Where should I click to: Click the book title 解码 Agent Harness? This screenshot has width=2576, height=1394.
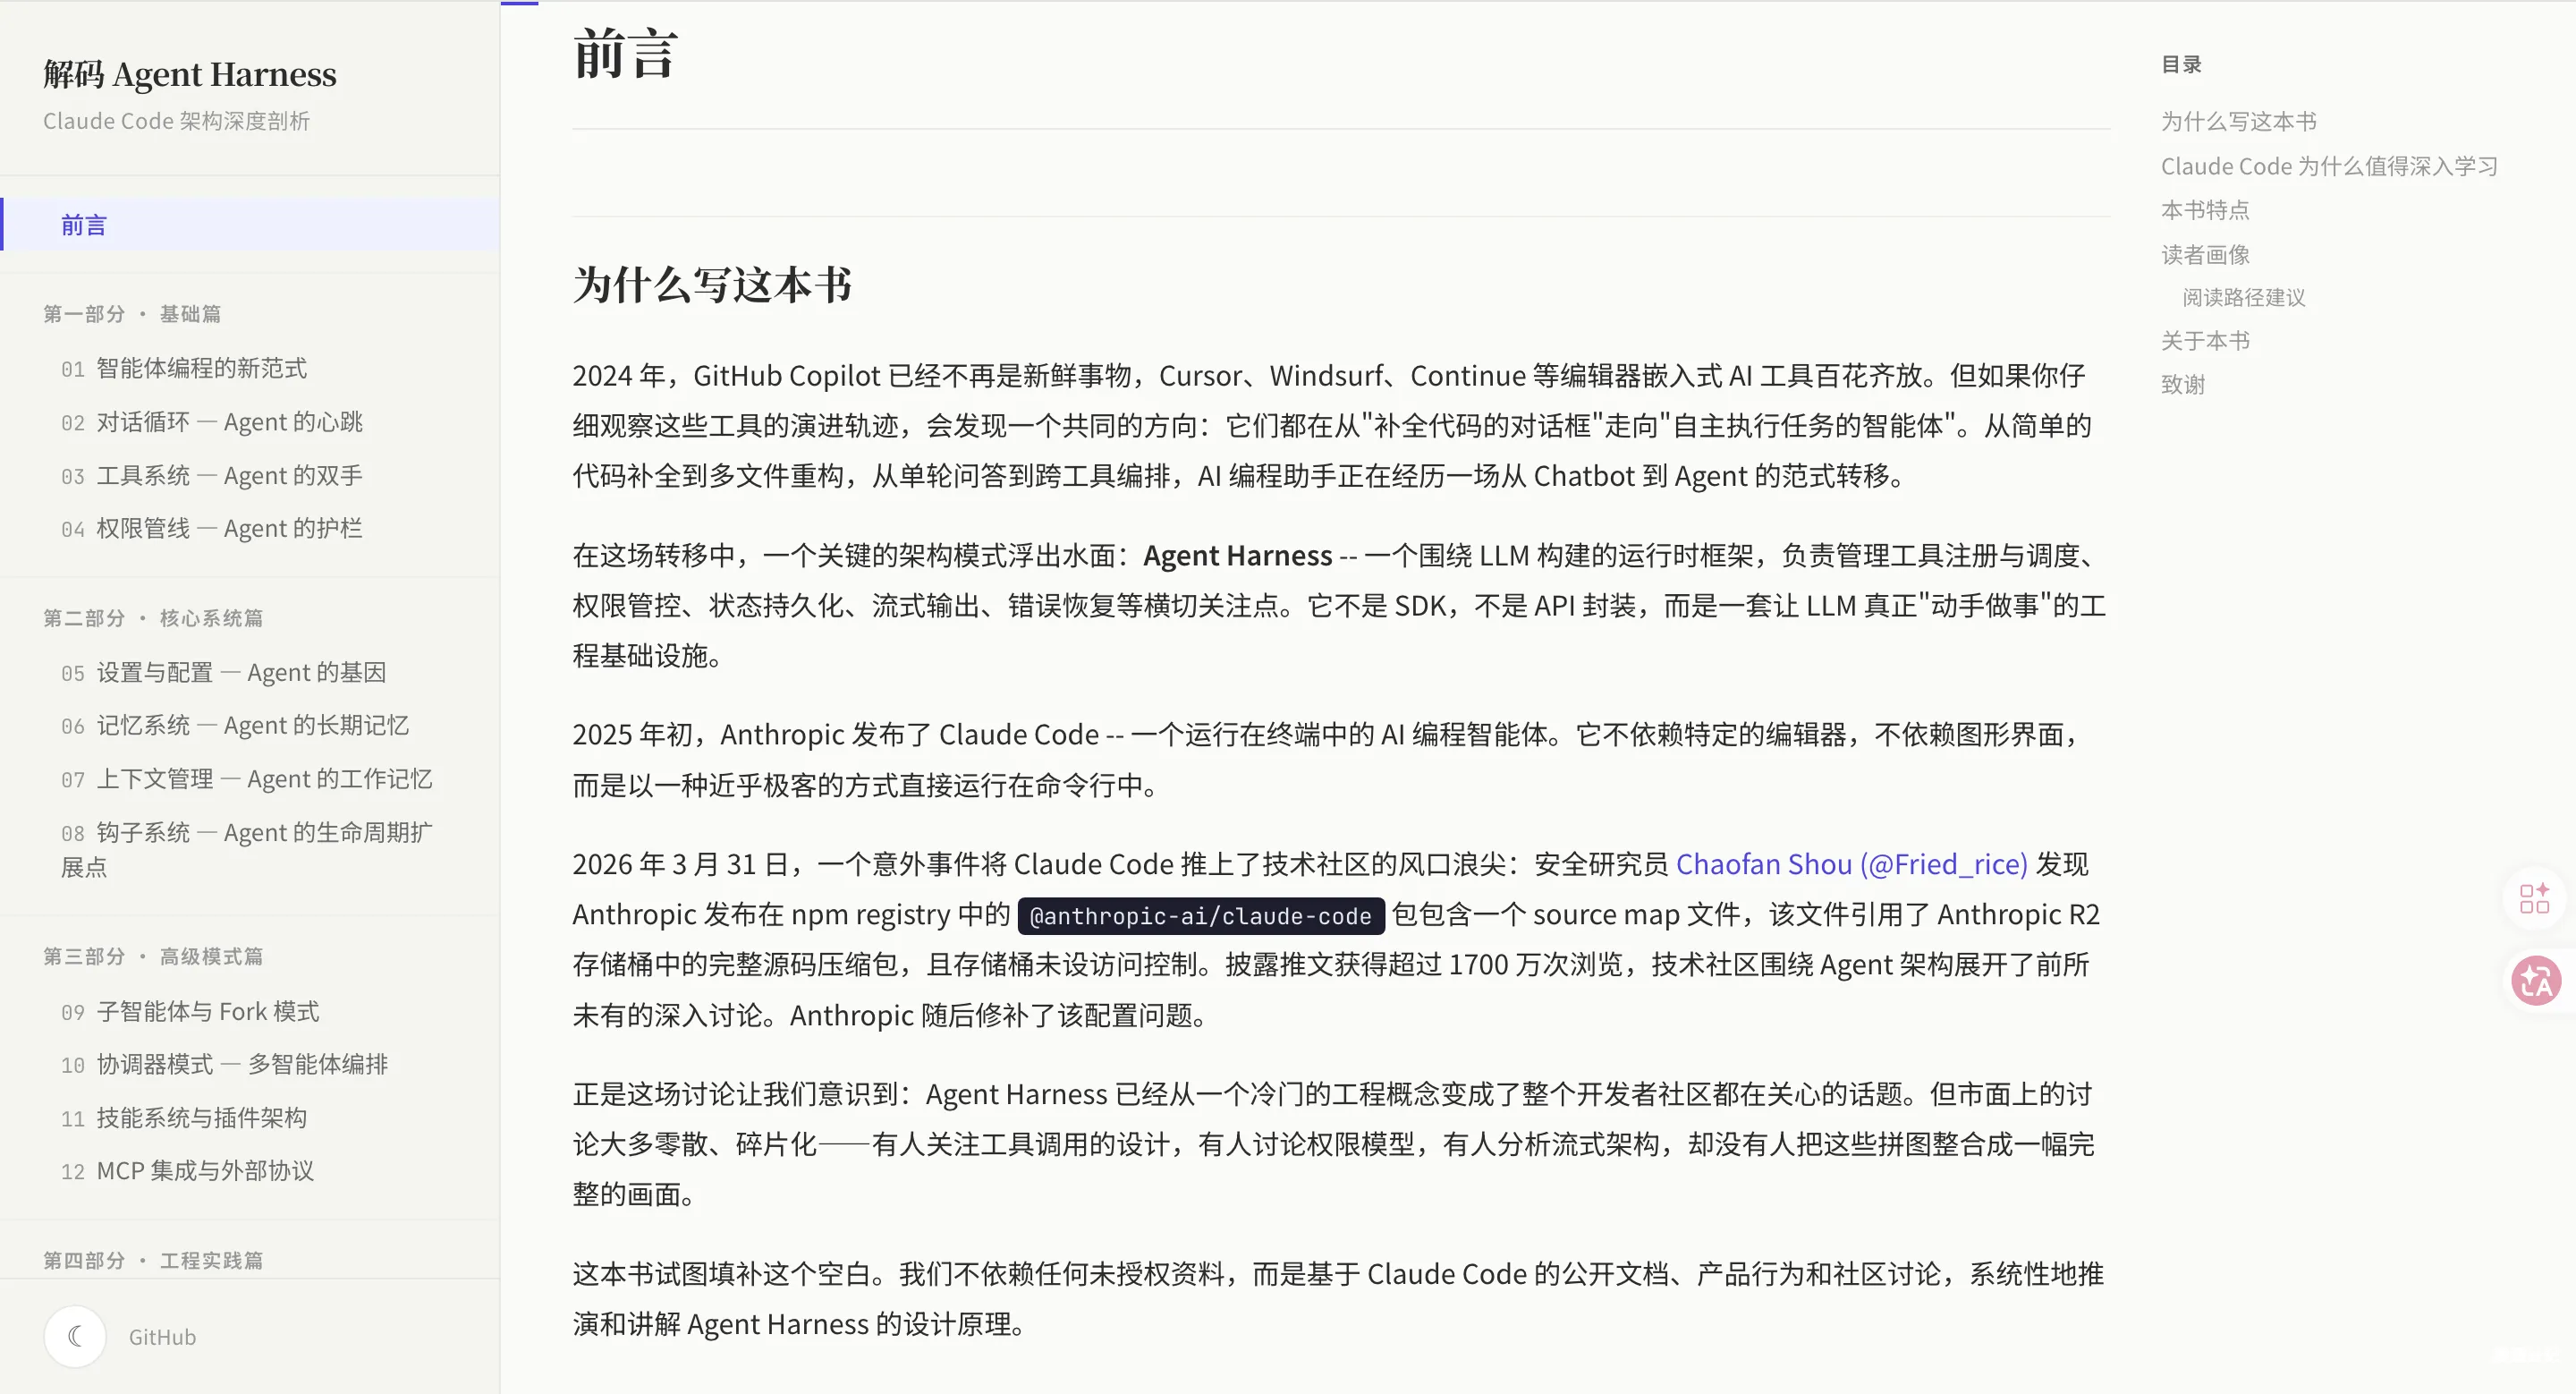[189, 73]
